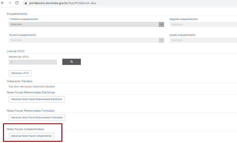Open the Quarto enquadramento dropdown

coord(203,40)
